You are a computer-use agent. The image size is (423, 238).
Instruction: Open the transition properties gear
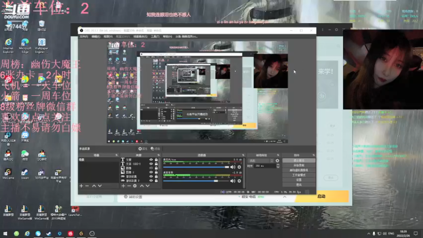click(x=277, y=161)
